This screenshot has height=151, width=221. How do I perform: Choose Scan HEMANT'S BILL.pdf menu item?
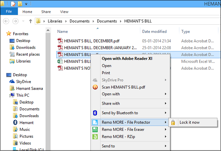pos(123,87)
